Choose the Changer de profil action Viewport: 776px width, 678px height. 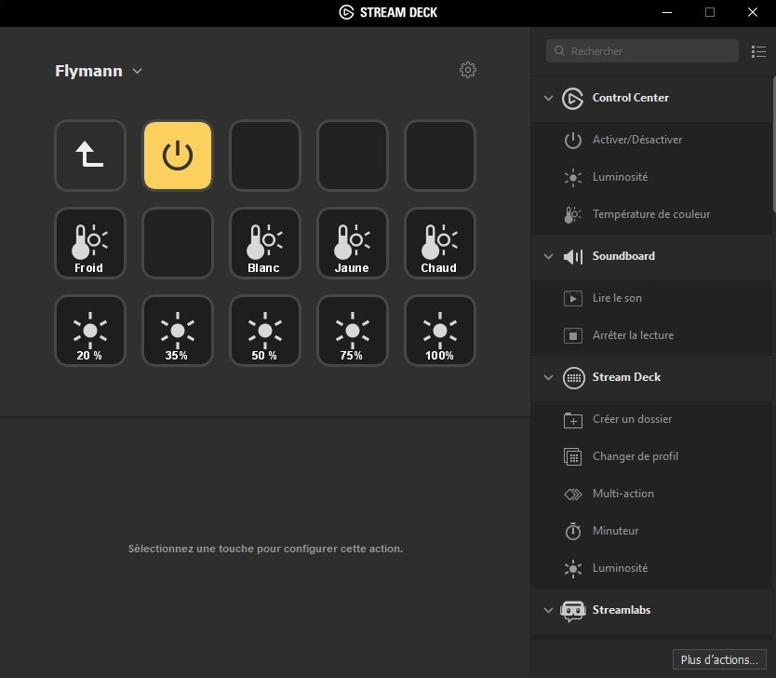[x=651, y=456]
